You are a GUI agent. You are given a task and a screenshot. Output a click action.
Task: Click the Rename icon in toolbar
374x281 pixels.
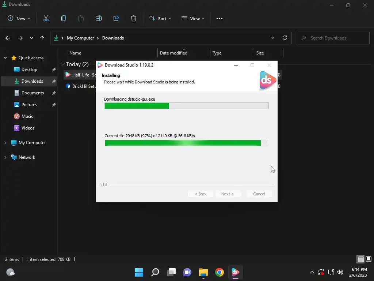(x=99, y=18)
